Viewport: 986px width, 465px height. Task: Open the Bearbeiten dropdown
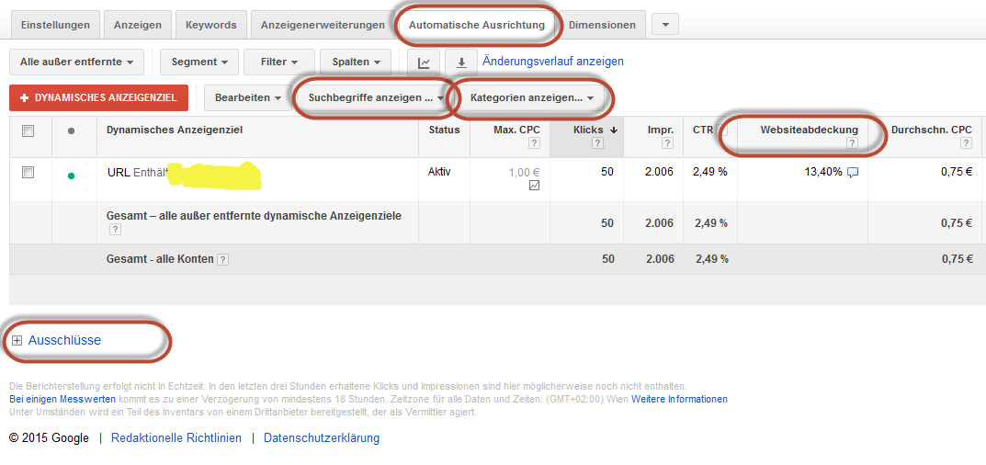click(x=248, y=98)
